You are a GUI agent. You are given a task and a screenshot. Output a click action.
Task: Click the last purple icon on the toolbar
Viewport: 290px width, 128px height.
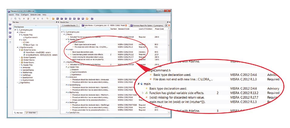coord(92,18)
